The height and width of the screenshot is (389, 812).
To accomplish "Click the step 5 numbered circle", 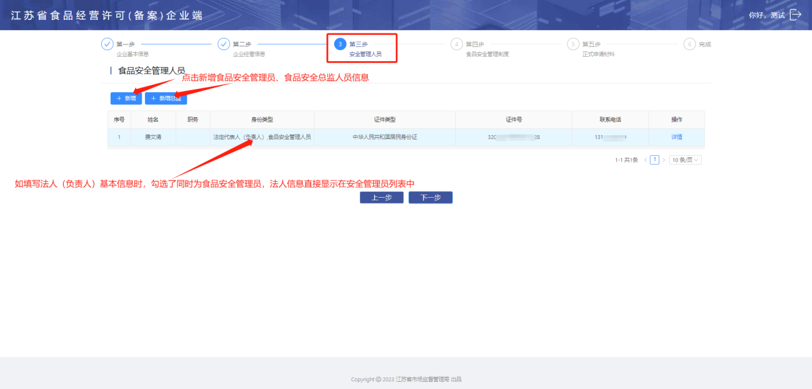I will click(573, 44).
